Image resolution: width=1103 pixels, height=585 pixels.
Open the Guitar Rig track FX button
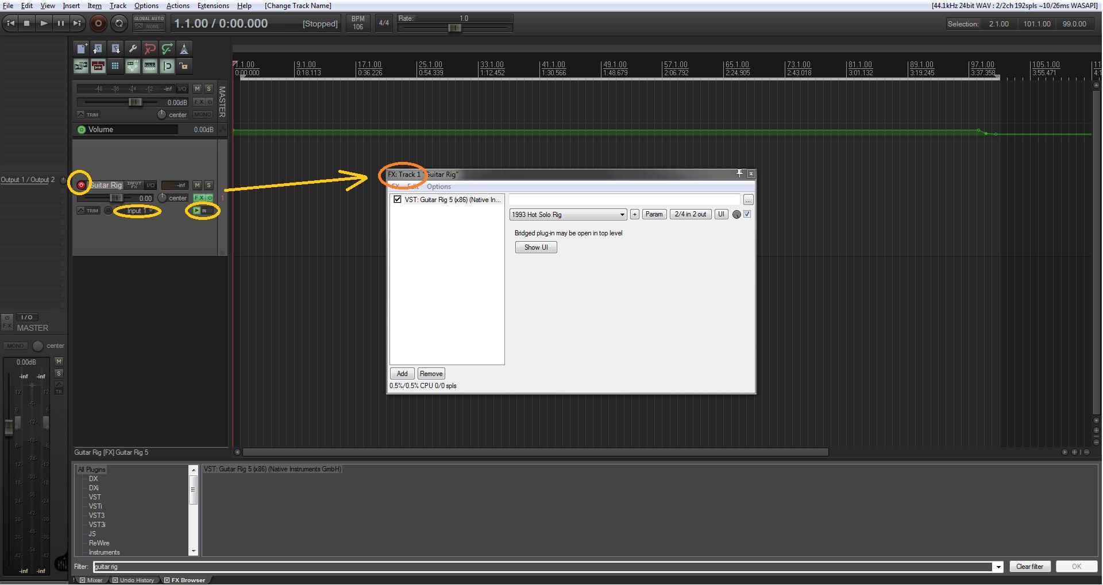click(x=199, y=197)
